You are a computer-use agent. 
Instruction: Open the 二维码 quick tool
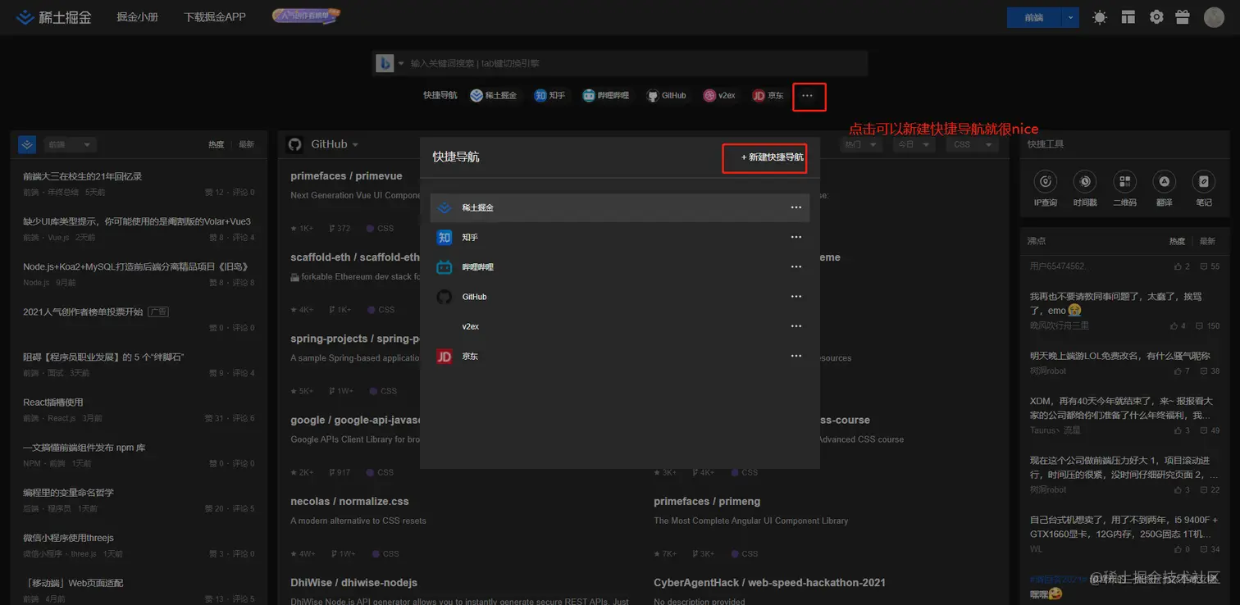pos(1124,188)
